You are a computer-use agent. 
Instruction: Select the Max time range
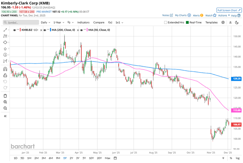click(x=108, y=158)
